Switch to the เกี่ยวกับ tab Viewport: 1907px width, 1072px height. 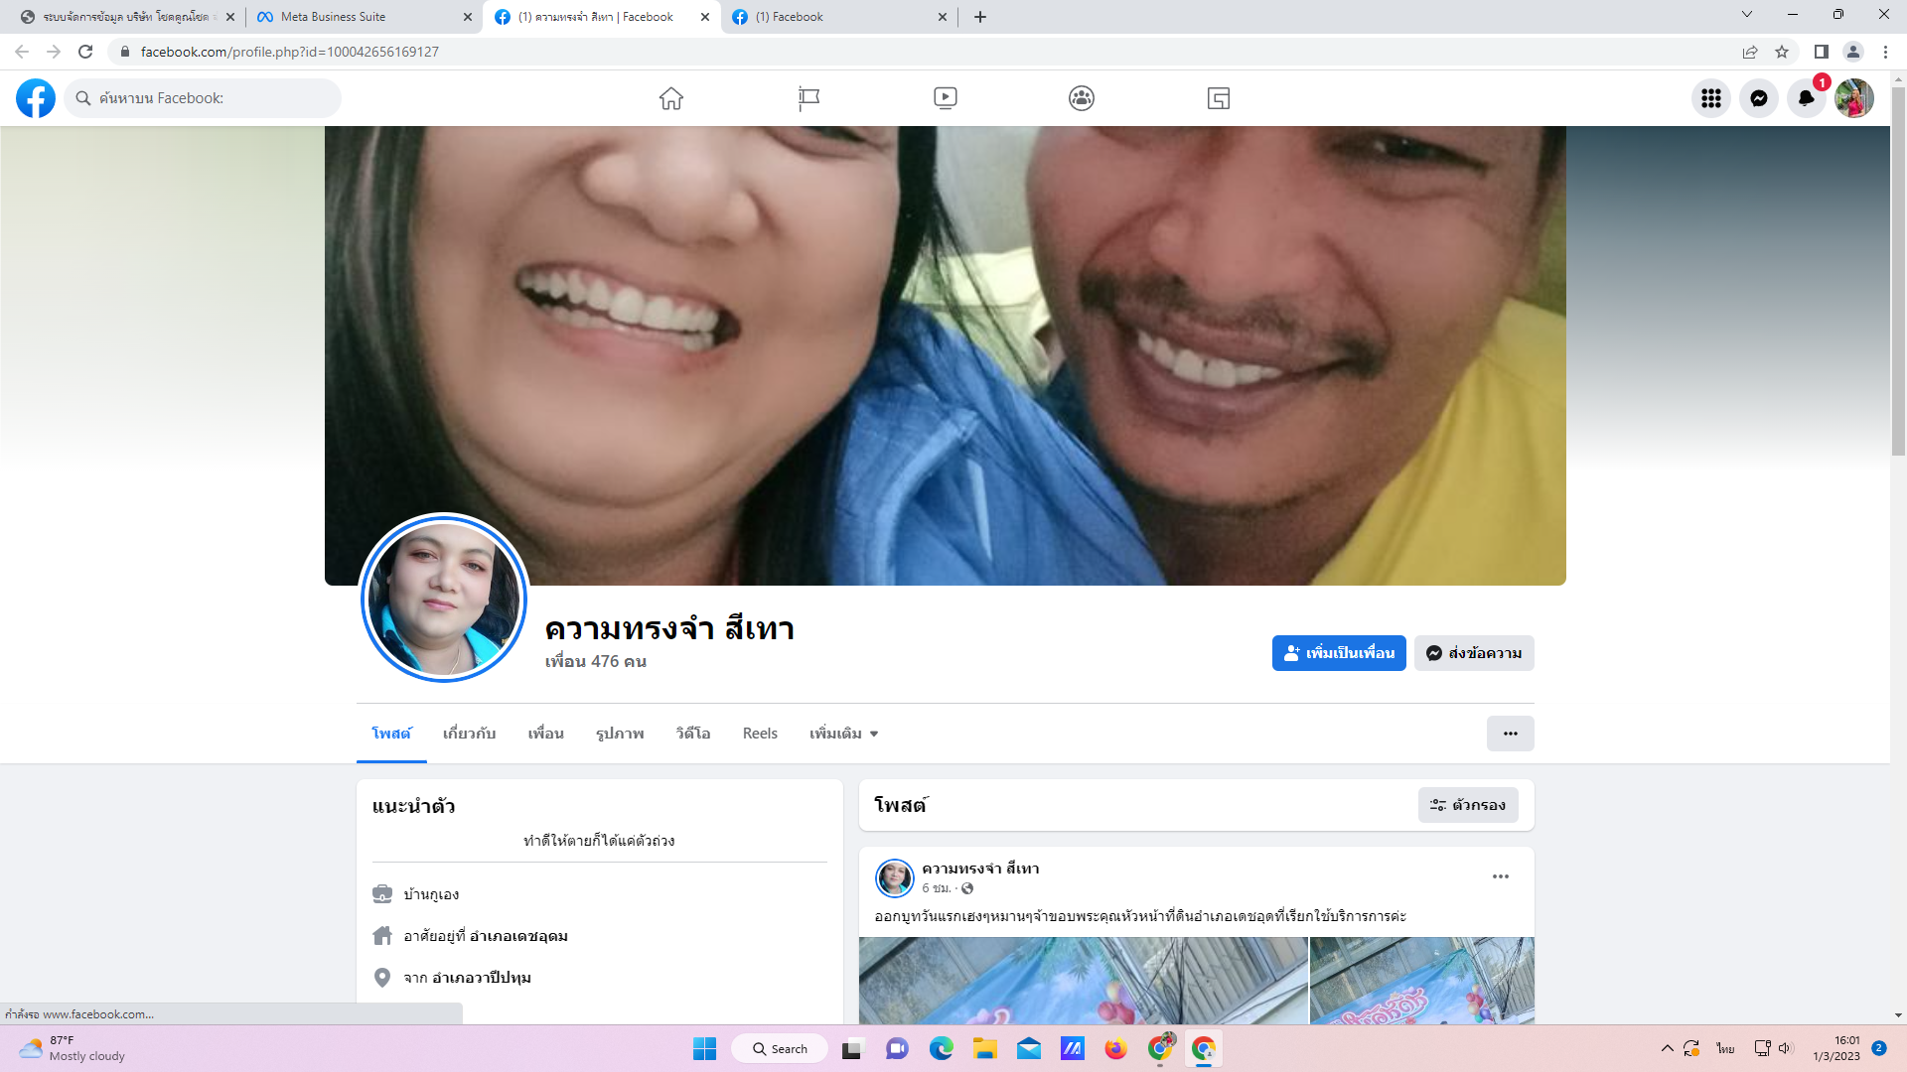pos(469,734)
